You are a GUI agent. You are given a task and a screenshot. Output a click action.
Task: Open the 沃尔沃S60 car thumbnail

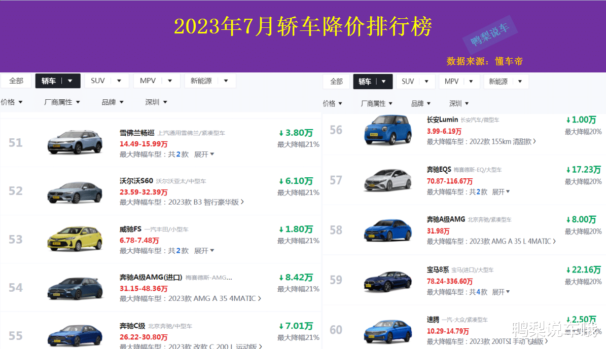pyautogui.click(x=75, y=192)
